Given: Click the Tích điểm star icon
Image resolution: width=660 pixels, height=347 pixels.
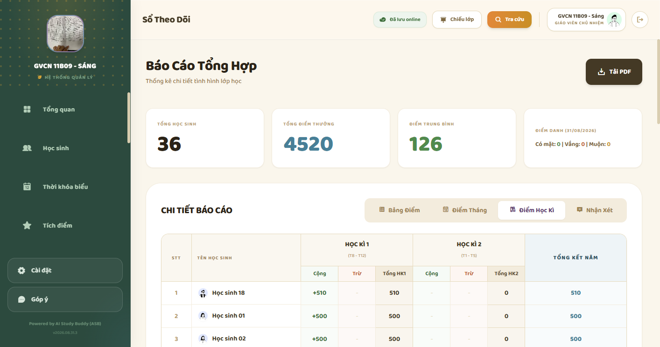Looking at the screenshot, I should pyautogui.click(x=27, y=225).
